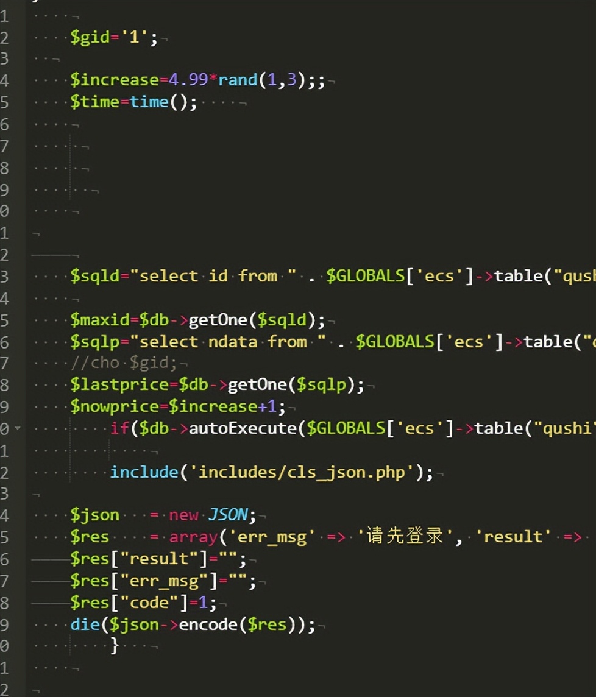Click the $json = new JSON; line
Viewport: 596px width, 697px height.
[x=163, y=515]
